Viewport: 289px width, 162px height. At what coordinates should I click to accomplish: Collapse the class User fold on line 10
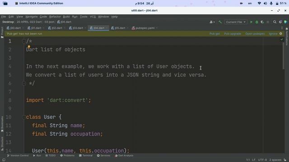coord(24,117)
